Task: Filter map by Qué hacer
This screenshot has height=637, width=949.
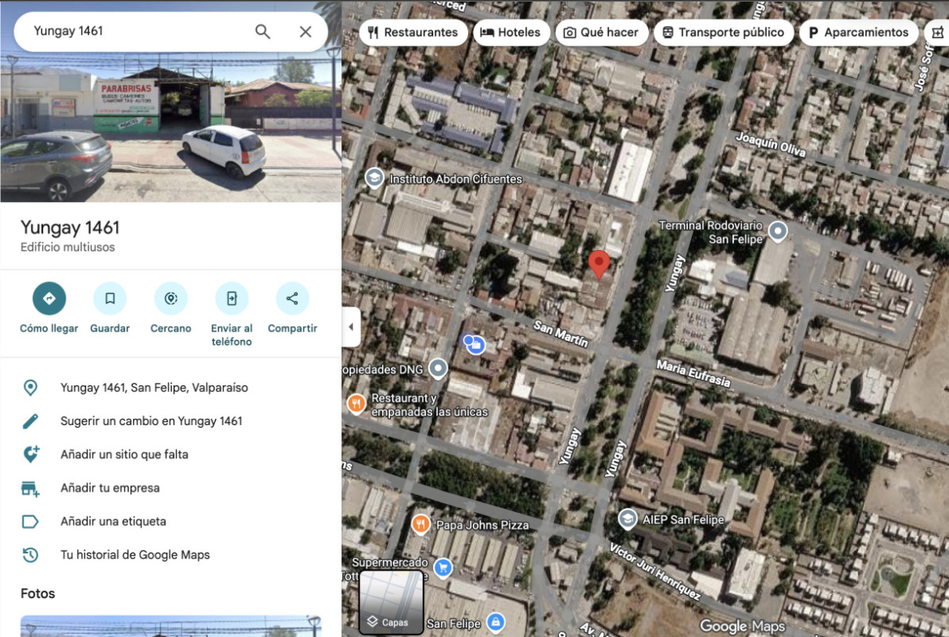Action: coord(602,32)
